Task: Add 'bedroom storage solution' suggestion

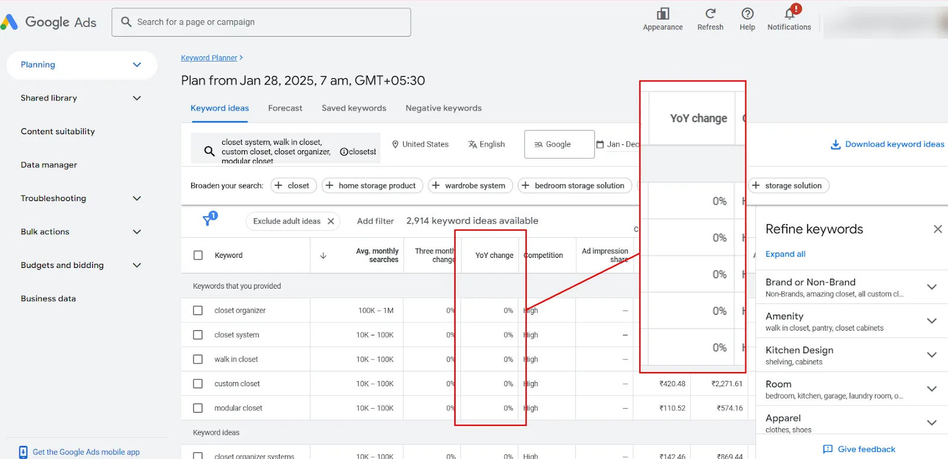Action: [575, 186]
